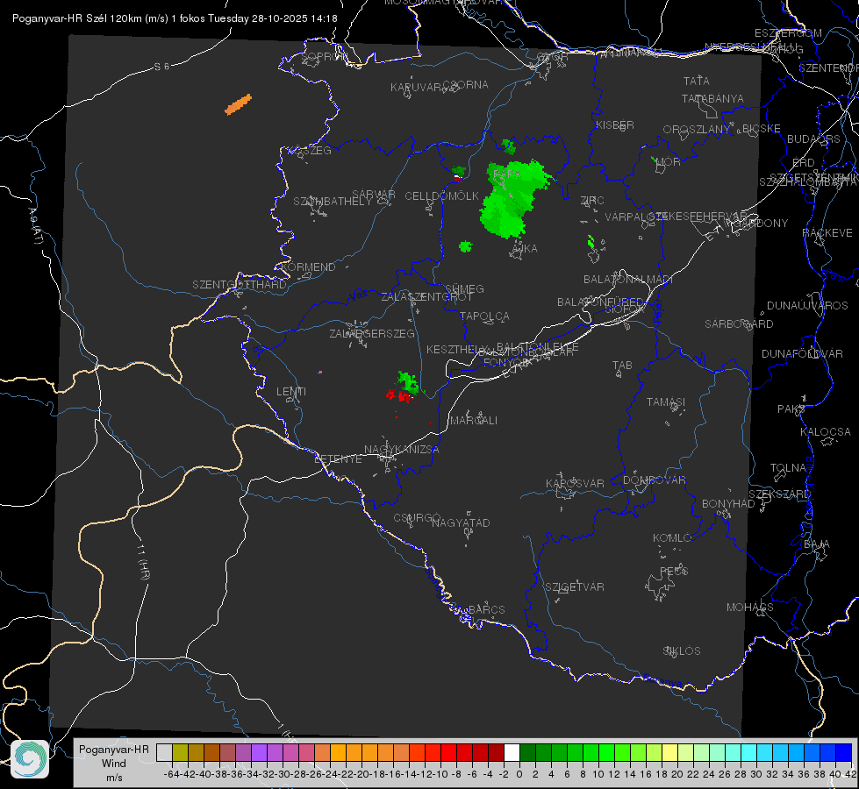Click the LETENYE city label
The width and height of the screenshot is (859, 789).
[x=338, y=458]
